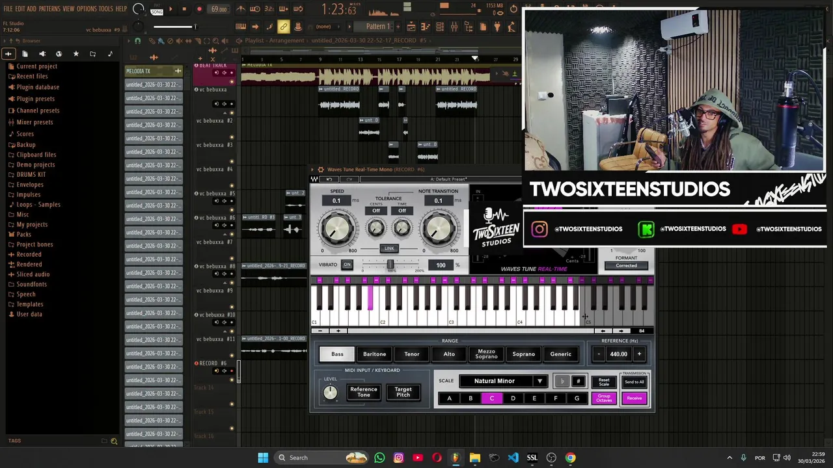Image resolution: width=833 pixels, height=468 pixels.
Task: Adjust the Vibrato amount slider
Action: tap(390, 265)
